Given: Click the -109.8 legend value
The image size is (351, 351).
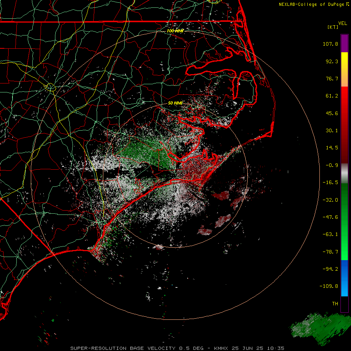Looking at the screenshot, I should pos(329,286).
